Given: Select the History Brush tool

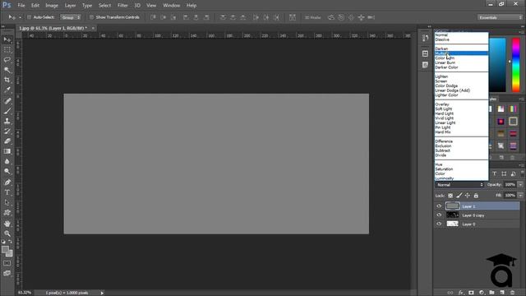Looking at the screenshot, I should click(7, 131).
